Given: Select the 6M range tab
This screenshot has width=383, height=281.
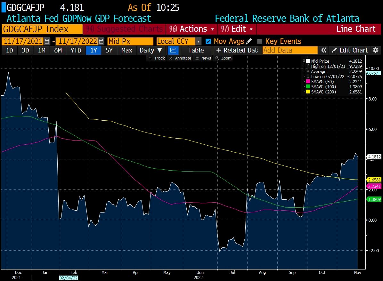Looking at the screenshot, I should point(58,50).
